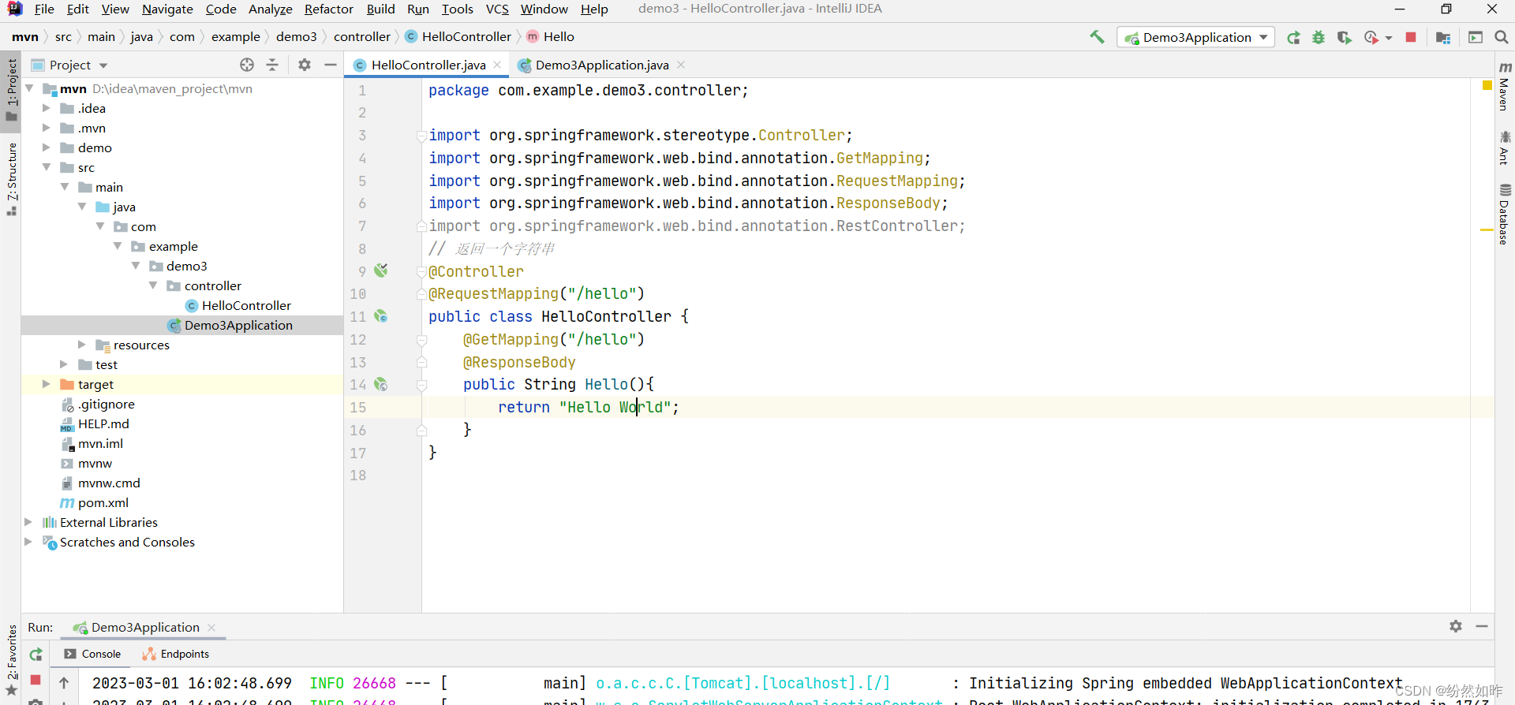This screenshot has height=705, width=1515.
Task: Expand the .idea folder
Action: (46, 108)
